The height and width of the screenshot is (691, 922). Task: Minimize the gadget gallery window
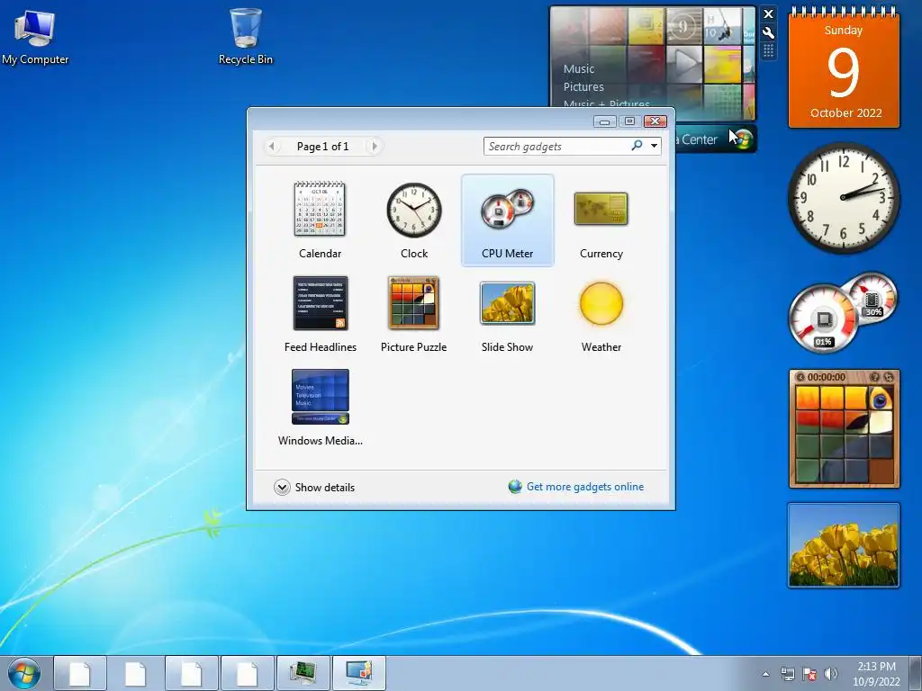[604, 121]
